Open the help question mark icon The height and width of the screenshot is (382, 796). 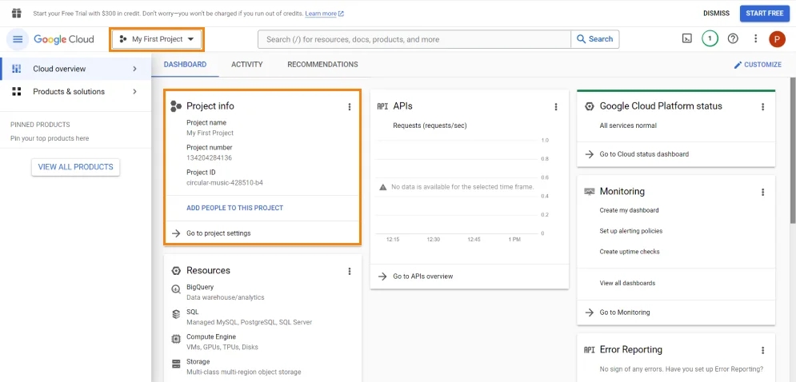pos(733,38)
